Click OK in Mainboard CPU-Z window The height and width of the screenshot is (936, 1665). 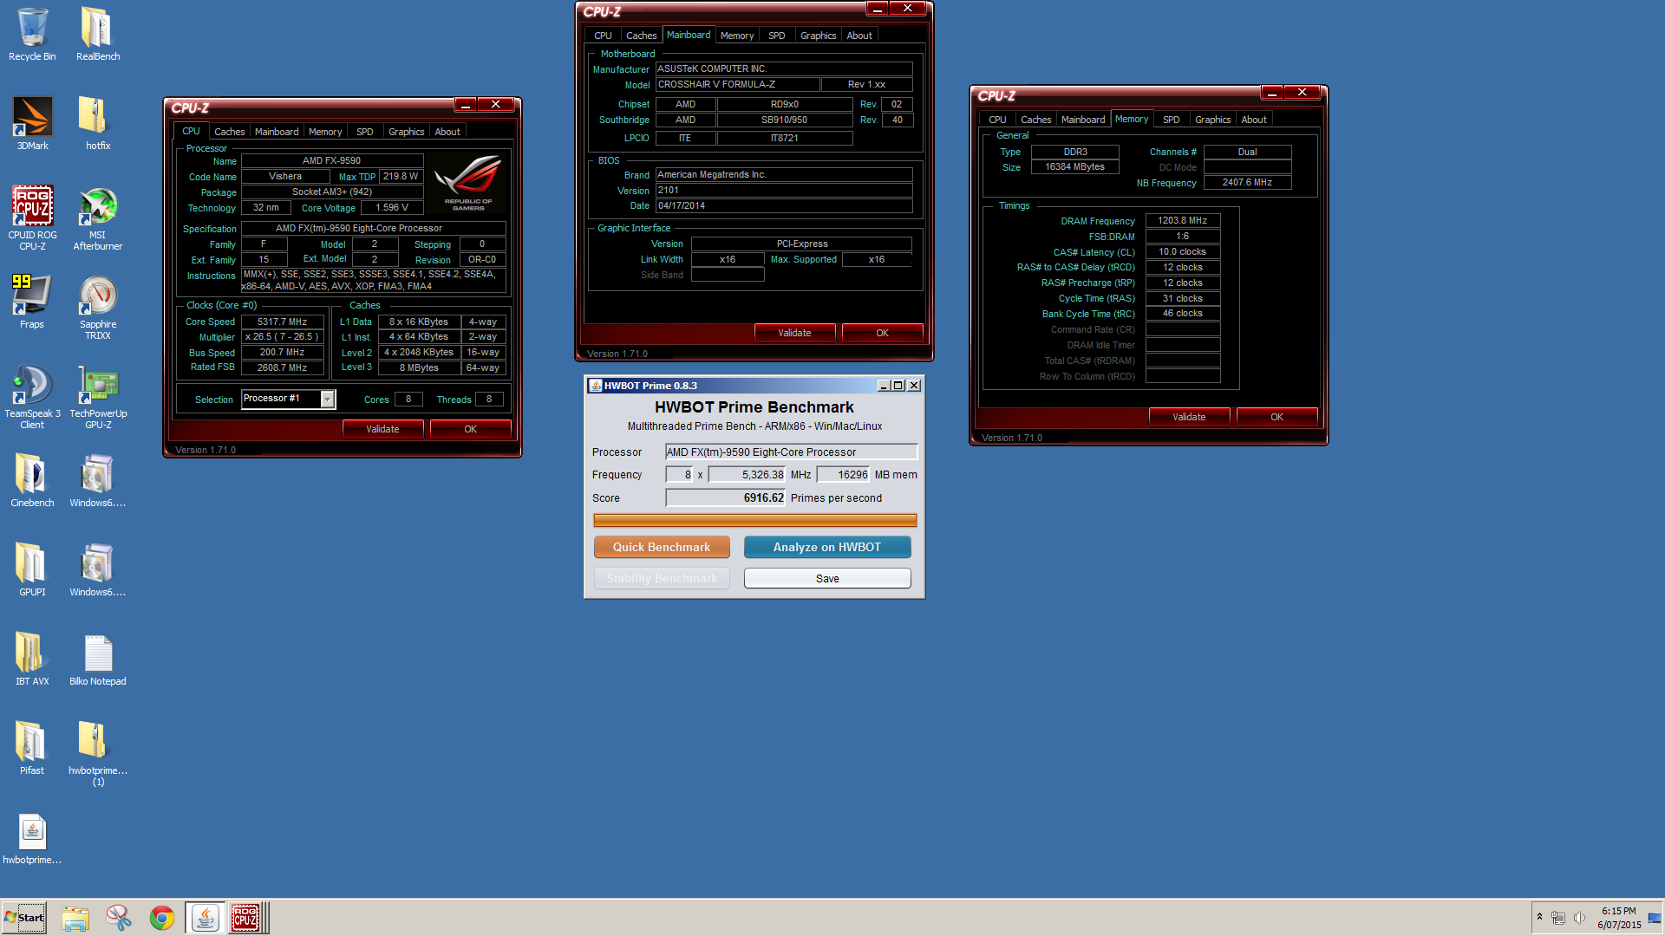point(882,333)
